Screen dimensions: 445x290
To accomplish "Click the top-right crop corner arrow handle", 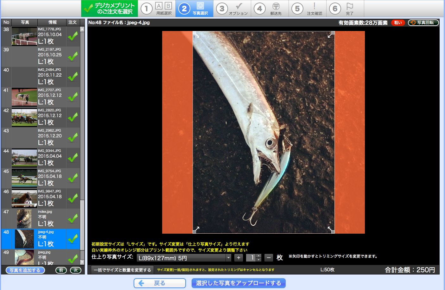I will point(331,35).
